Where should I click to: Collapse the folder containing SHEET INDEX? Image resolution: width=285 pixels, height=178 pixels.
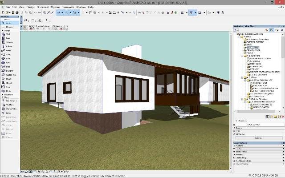(x=242, y=56)
